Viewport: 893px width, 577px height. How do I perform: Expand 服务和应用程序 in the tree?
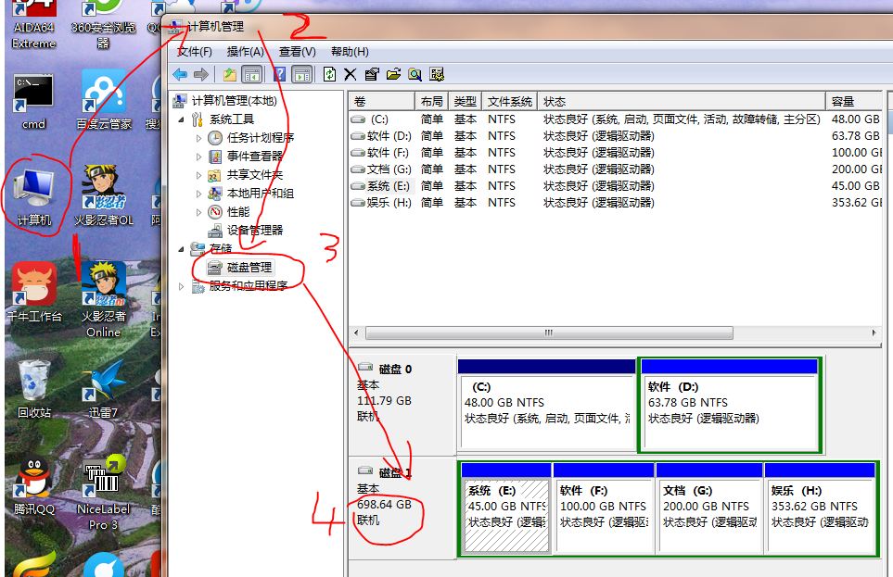tap(179, 286)
